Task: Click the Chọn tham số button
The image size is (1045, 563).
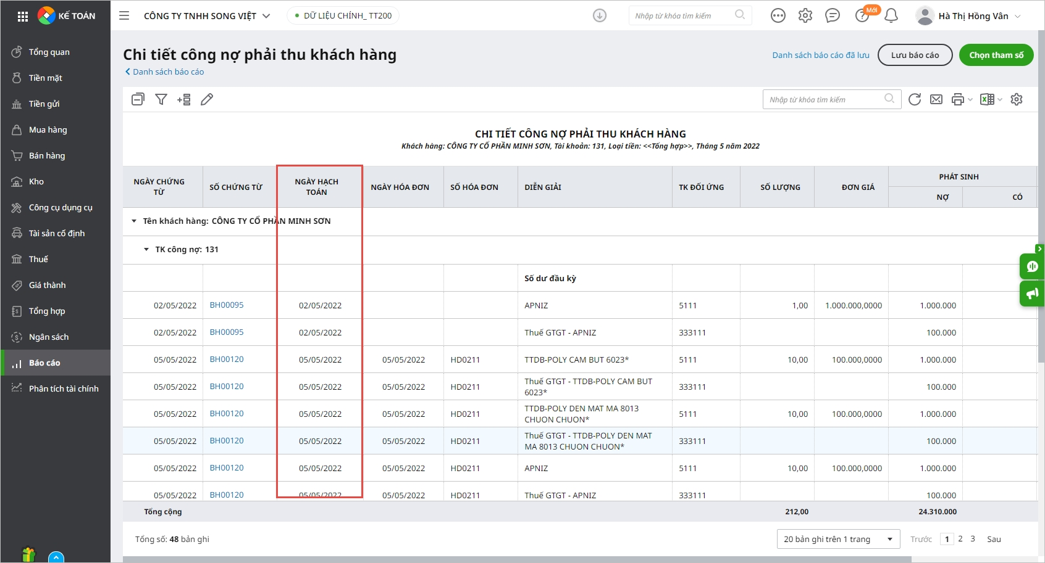Action: 996,55
